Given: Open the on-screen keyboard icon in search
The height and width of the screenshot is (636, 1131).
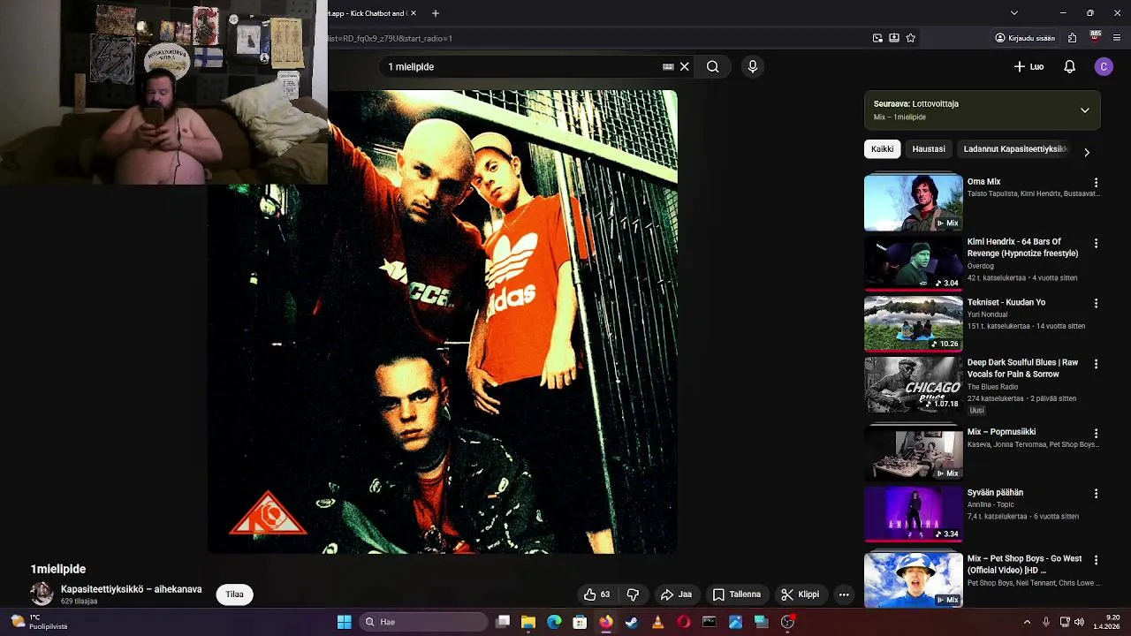Looking at the screenshot, I should click(668, 66).
